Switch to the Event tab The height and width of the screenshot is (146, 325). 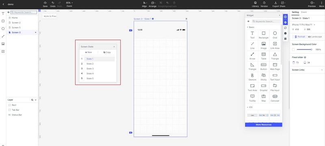point(304,12)
